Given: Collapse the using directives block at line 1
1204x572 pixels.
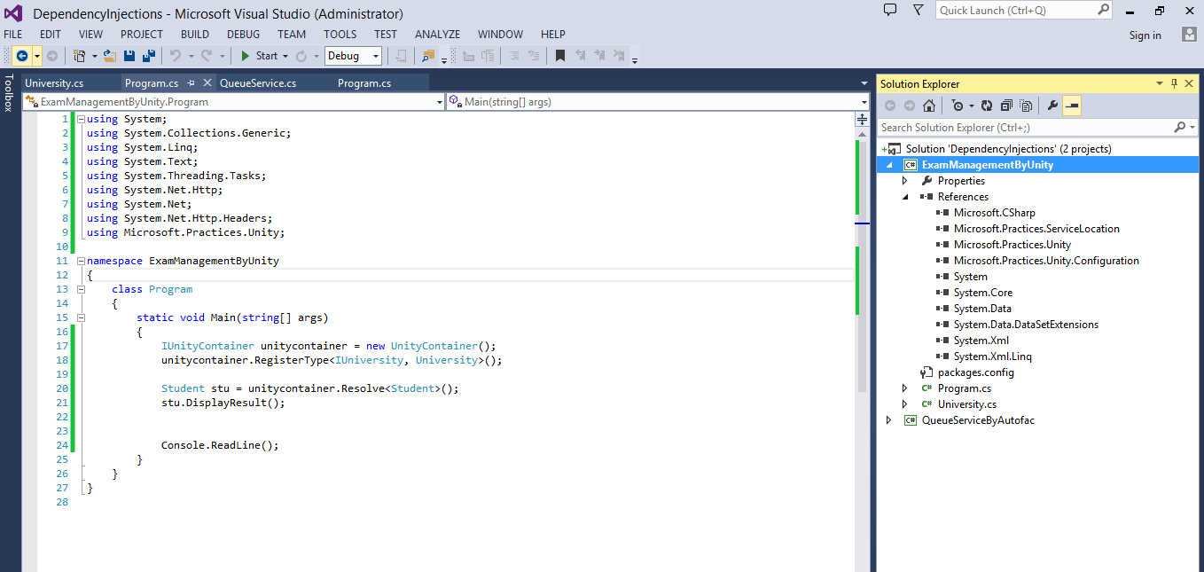Looking at the screenshot, I should 81,119.
